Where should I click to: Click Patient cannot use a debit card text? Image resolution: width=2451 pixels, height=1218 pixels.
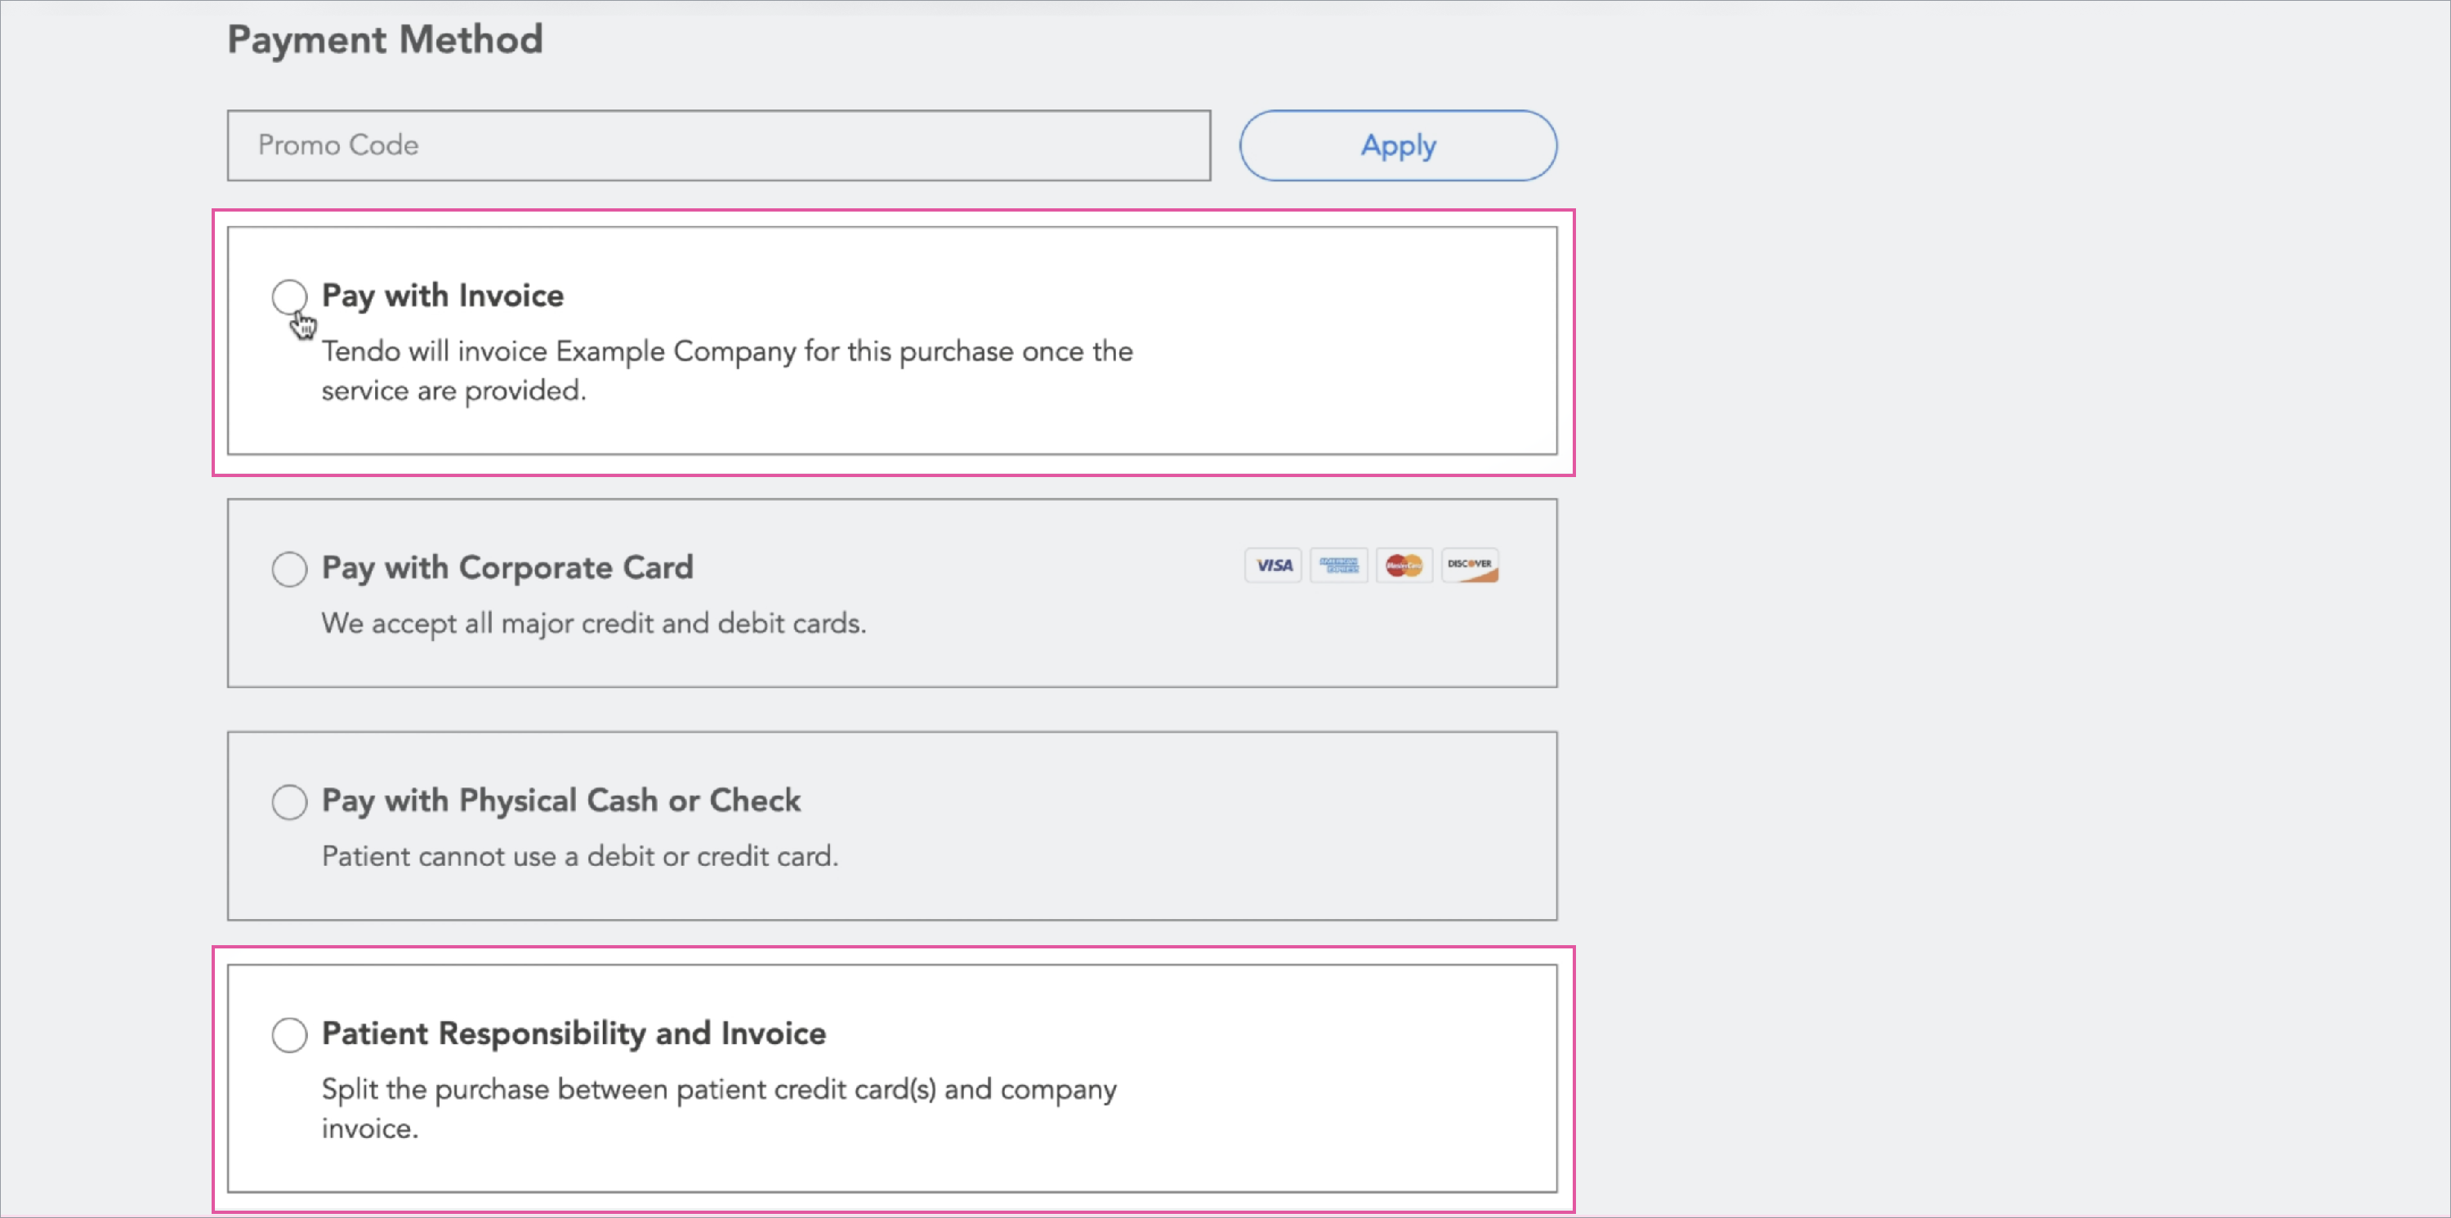coord(579,856)
